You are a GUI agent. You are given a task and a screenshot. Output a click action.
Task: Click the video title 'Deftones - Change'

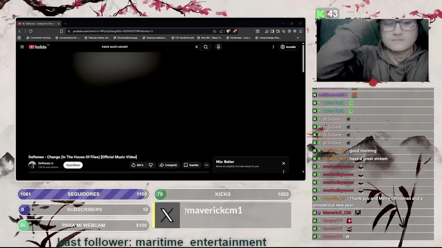(83, 157)
